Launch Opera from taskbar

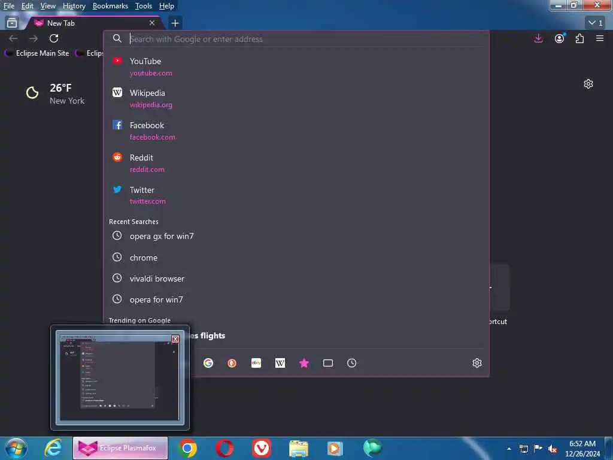(225, 448)
